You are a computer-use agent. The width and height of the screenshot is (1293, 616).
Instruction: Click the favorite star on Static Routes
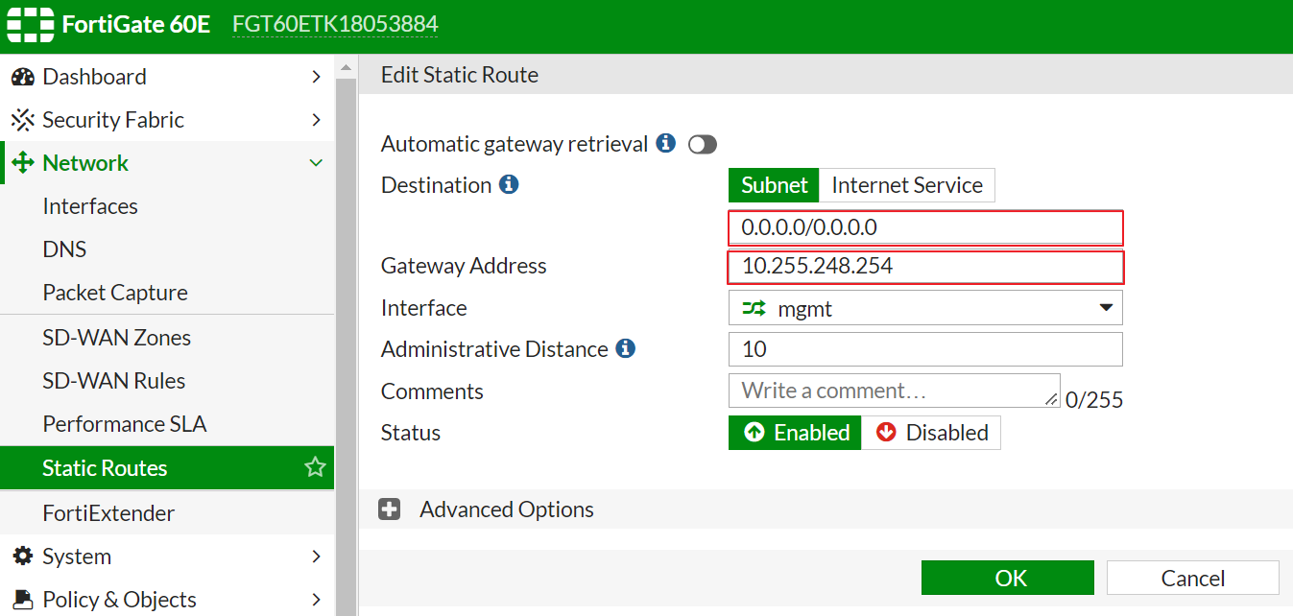click(x=315, y=468)
